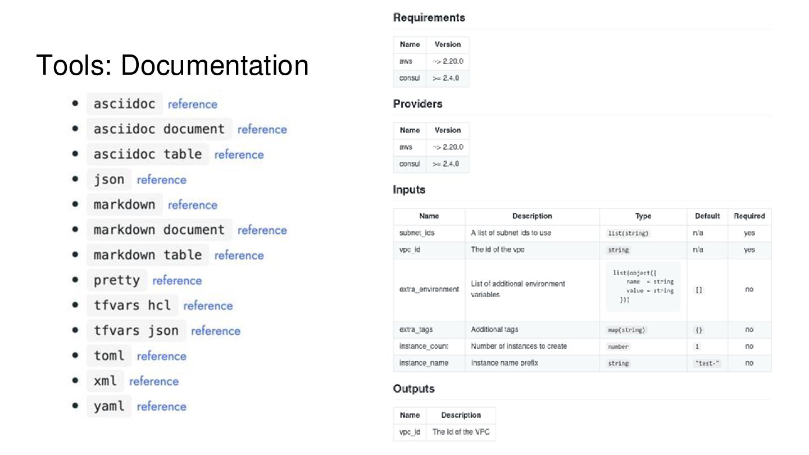Click the instance_name default value "test-"
Image resolution: width=809 pixels, height=455 pixels.
707,363
